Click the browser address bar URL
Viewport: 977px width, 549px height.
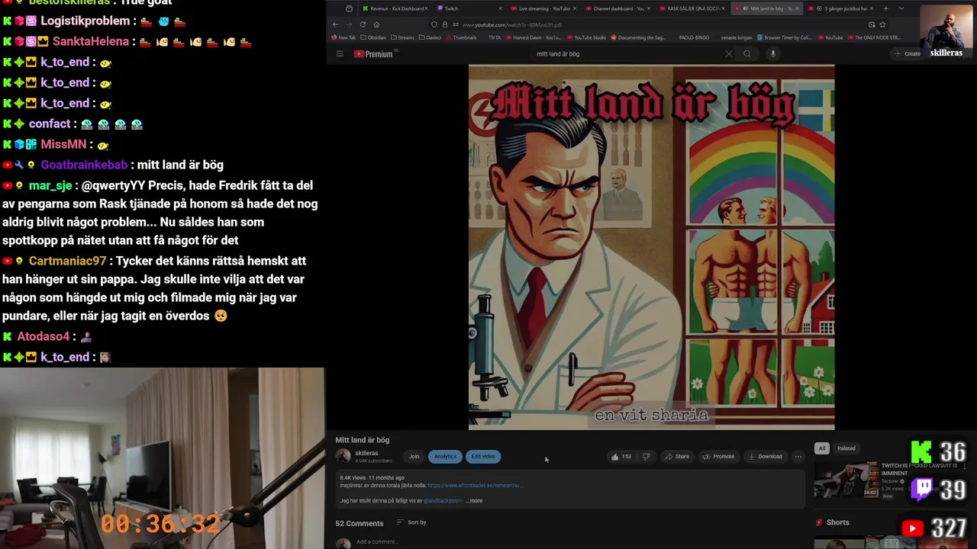(x=511, y=24)
